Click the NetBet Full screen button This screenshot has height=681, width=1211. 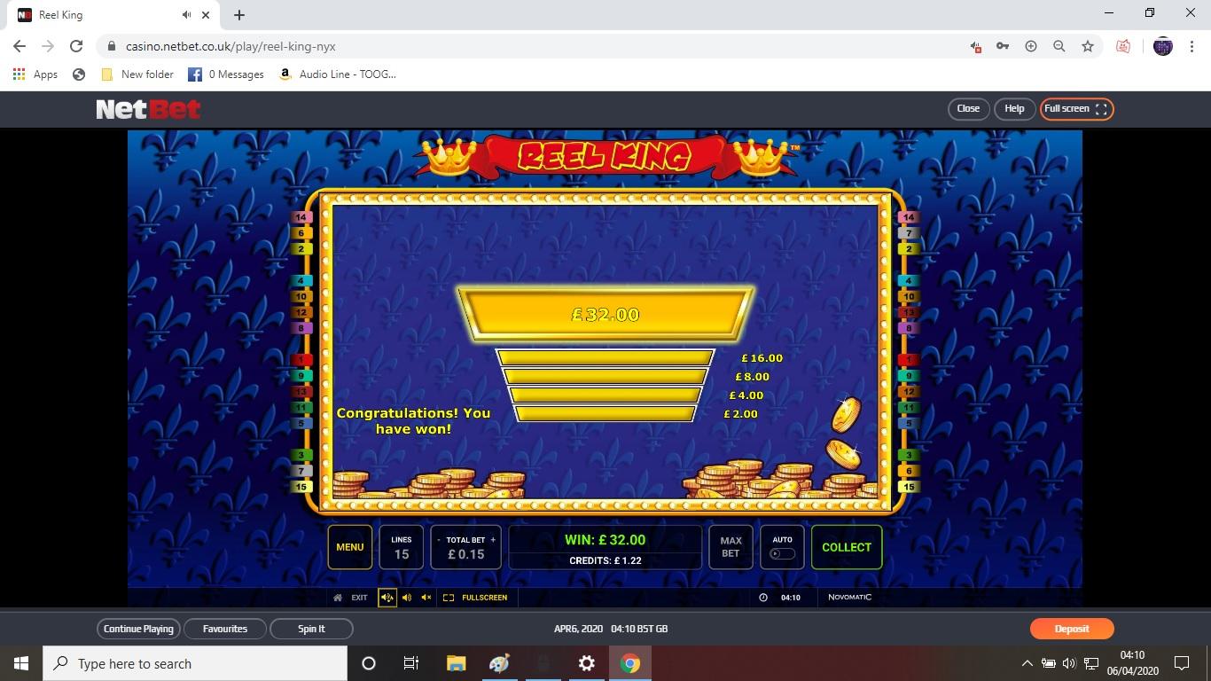click(x=1076, y=108)
